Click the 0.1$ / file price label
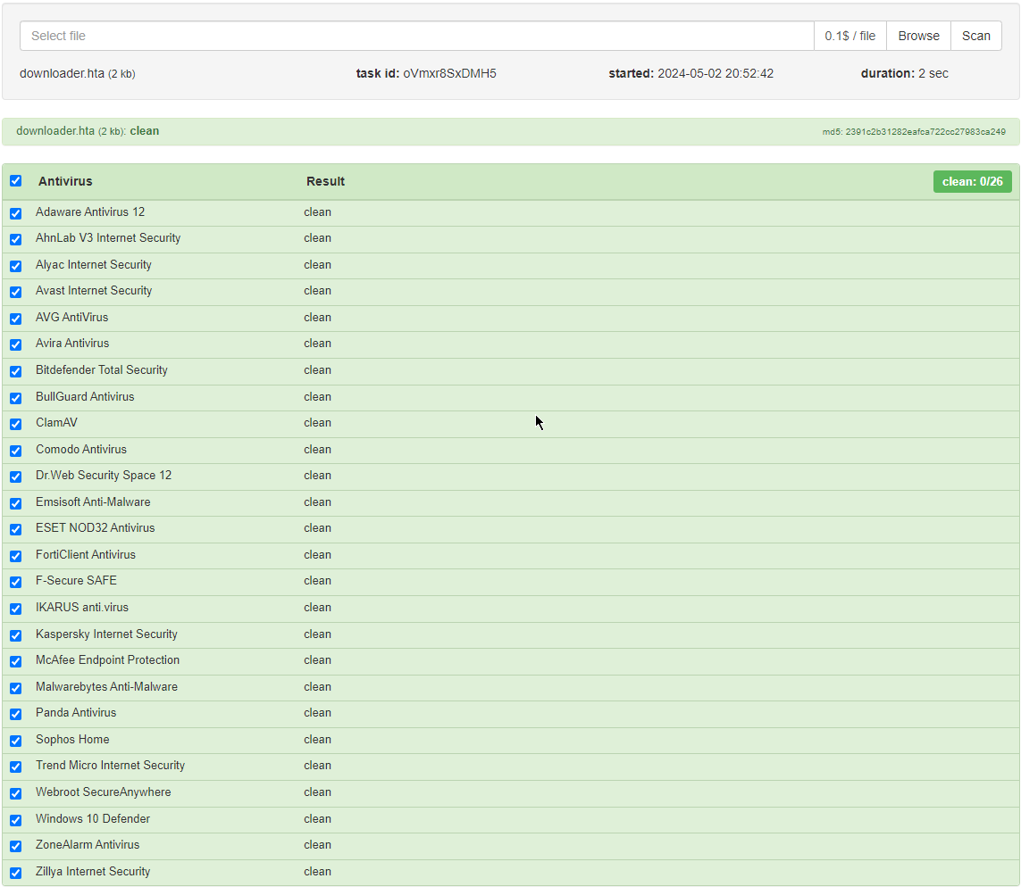The height and width of the screenshot is (887, 1021). click(x=849, y=36)
